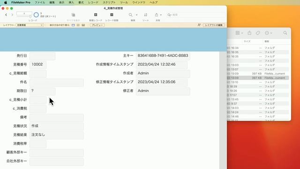300x169 pixels.
Task: Click the 発行日 field
Action: point(43,56)
